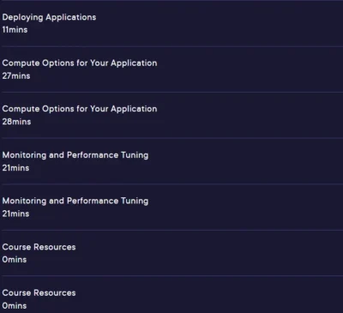Open the 27mins Compute Options for Your Application
This screenshot has width=343, height=313.
80,63
